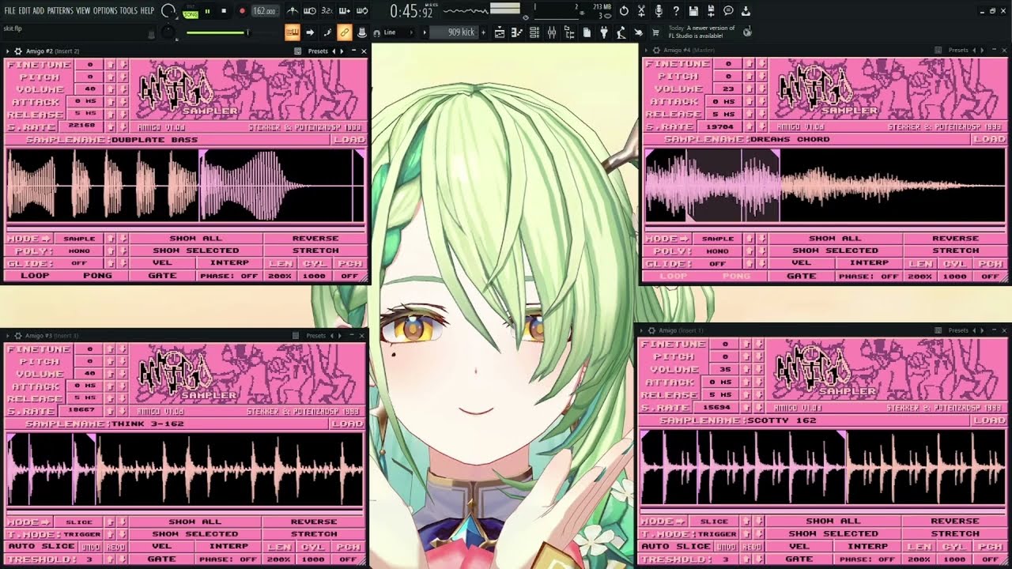Click LOAD in Amigo #3 window

[347, 424]
